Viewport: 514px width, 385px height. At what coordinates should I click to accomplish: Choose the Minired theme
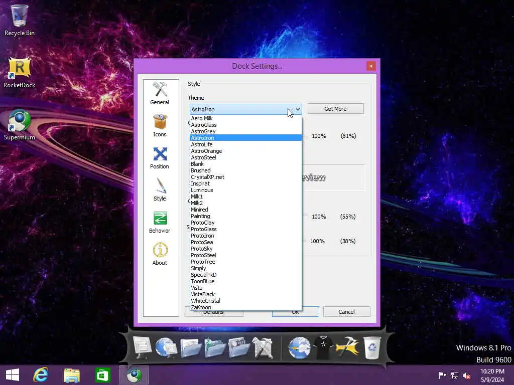click(x=246, y=210)
